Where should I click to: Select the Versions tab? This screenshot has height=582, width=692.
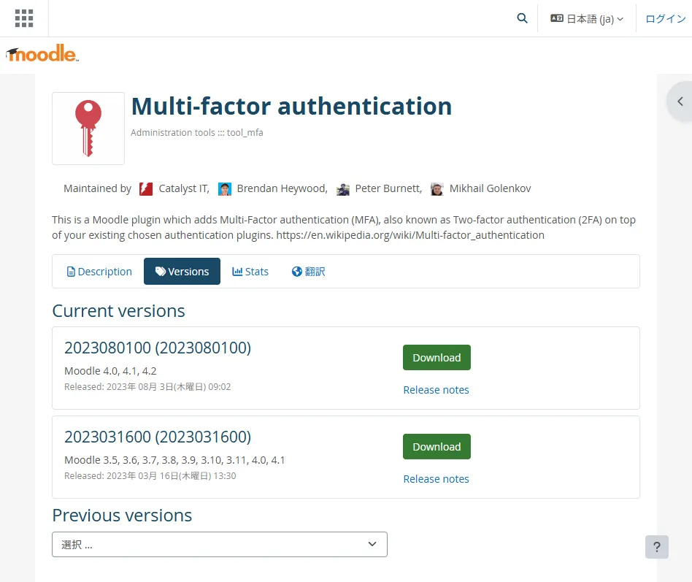pyautogui.click(x=182, y=272)
